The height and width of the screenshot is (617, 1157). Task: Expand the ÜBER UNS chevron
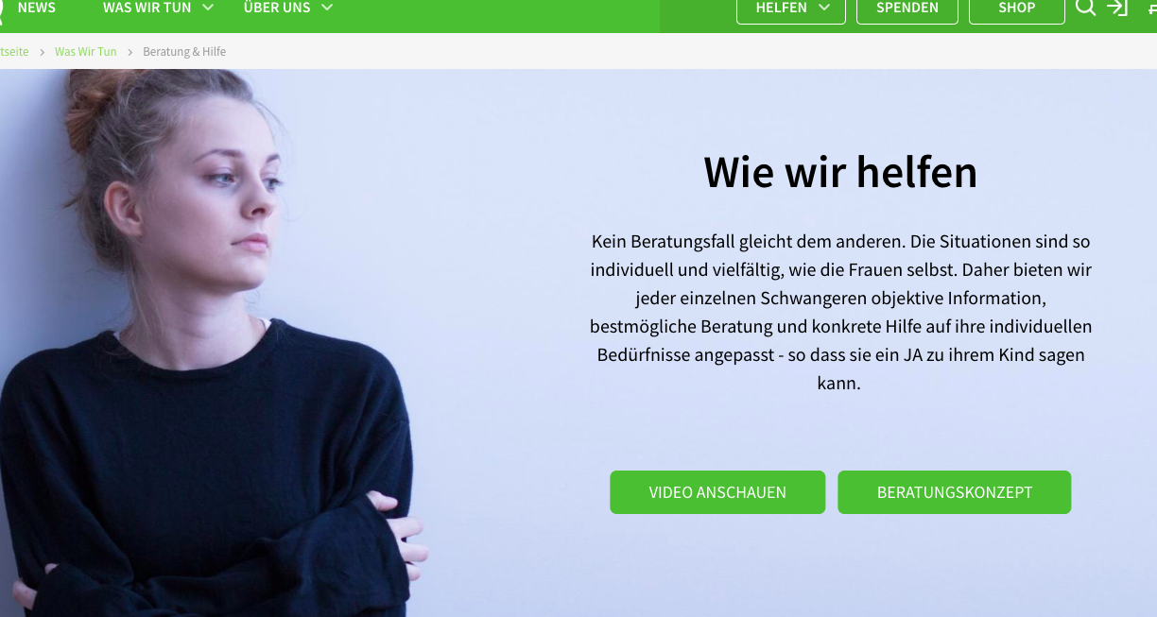[327, 8]
